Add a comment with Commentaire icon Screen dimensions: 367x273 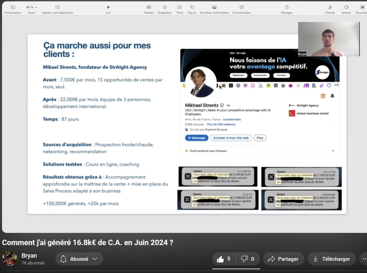[241, 7]
